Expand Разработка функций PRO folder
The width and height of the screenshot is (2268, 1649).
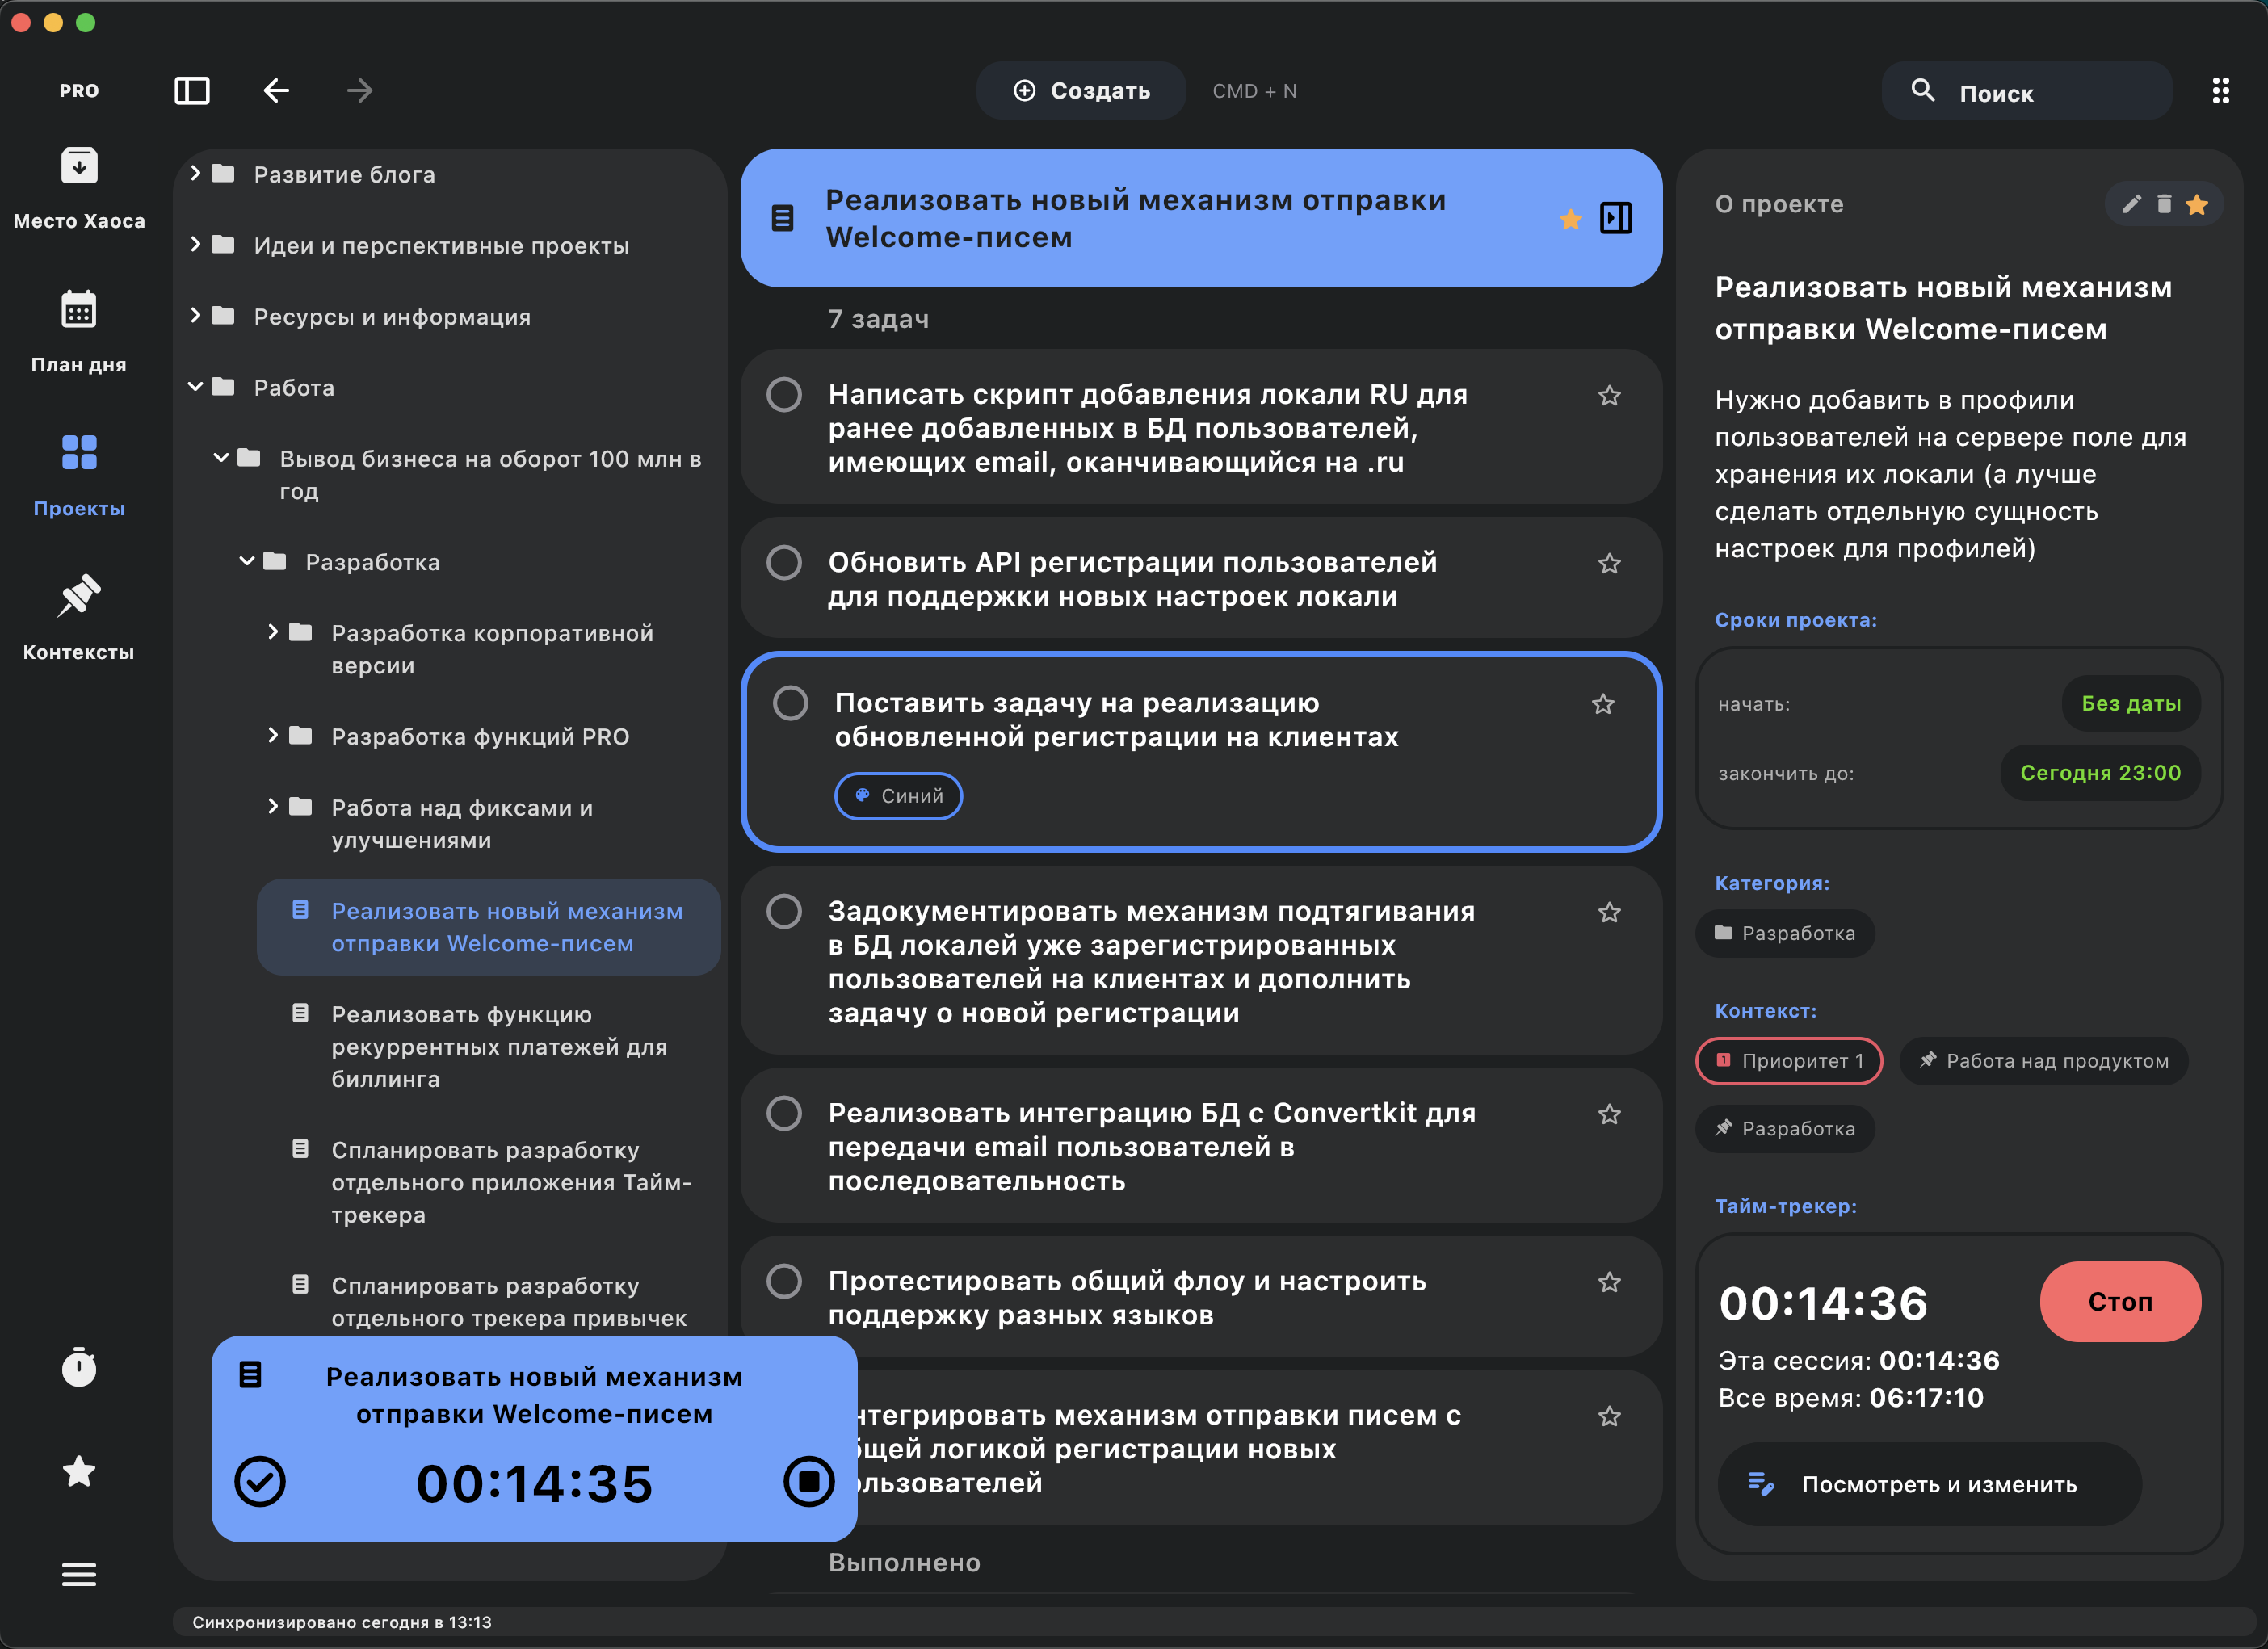pyautogui.click(x=273, y=736)
